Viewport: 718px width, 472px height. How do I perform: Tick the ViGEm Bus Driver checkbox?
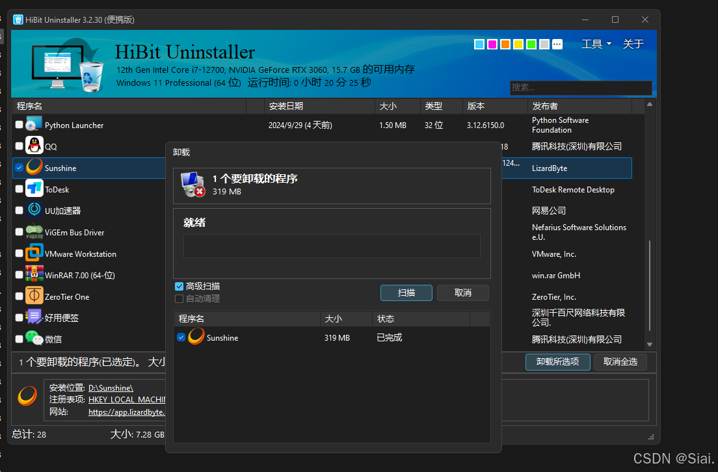(19, 231)
